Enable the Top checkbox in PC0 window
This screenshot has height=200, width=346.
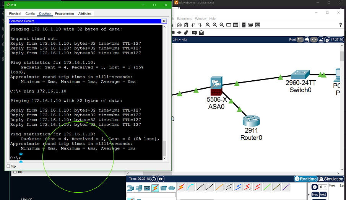click(x=8, y=166)
